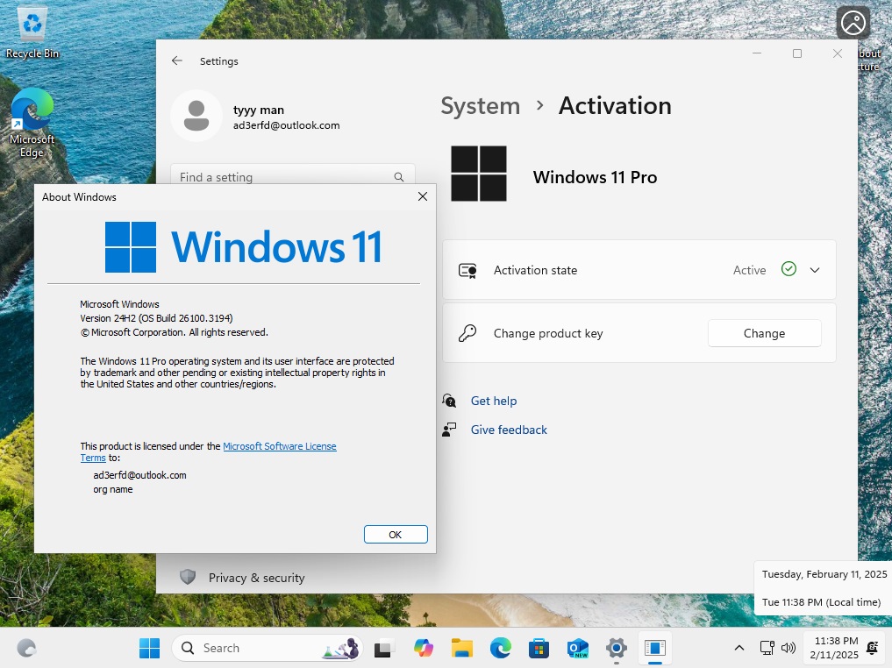Click the black Windows logo beside Windows 11 Pro
This screenshot has width=892, height=668.
pos(478,174)
